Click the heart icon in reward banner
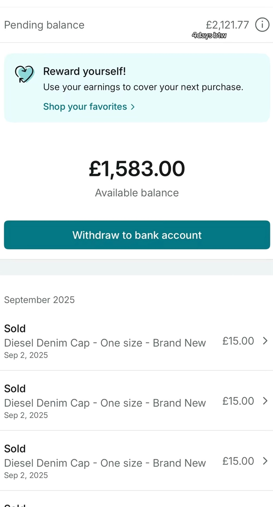This screenshot has height=507, width=273. point(24,74)
